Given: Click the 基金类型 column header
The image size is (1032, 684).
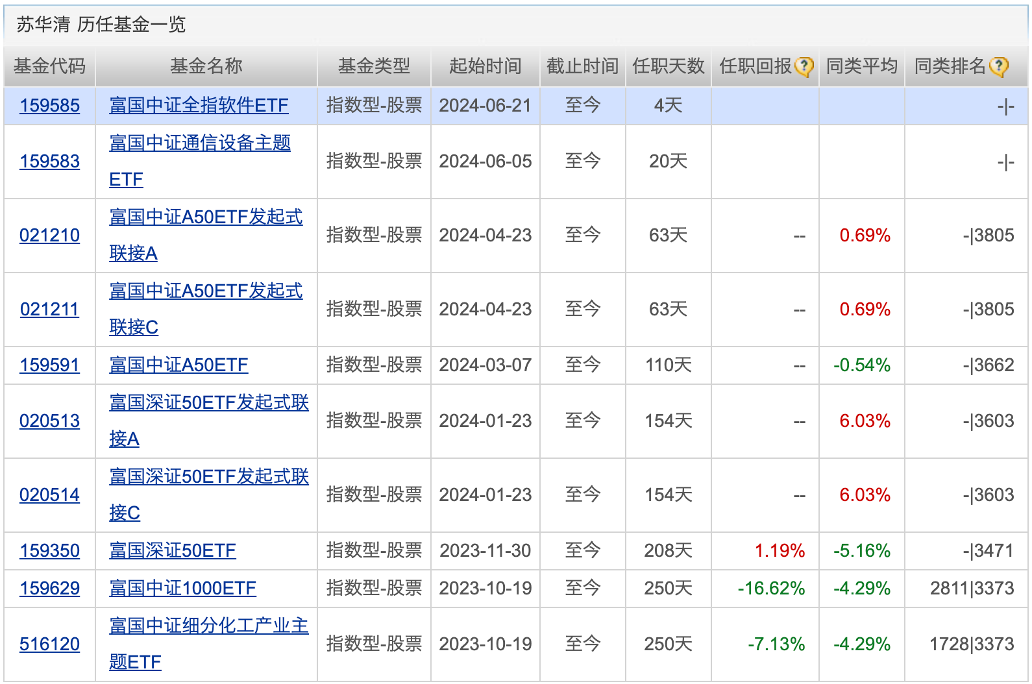Looking at the screenshot, I should click(374, 66).
